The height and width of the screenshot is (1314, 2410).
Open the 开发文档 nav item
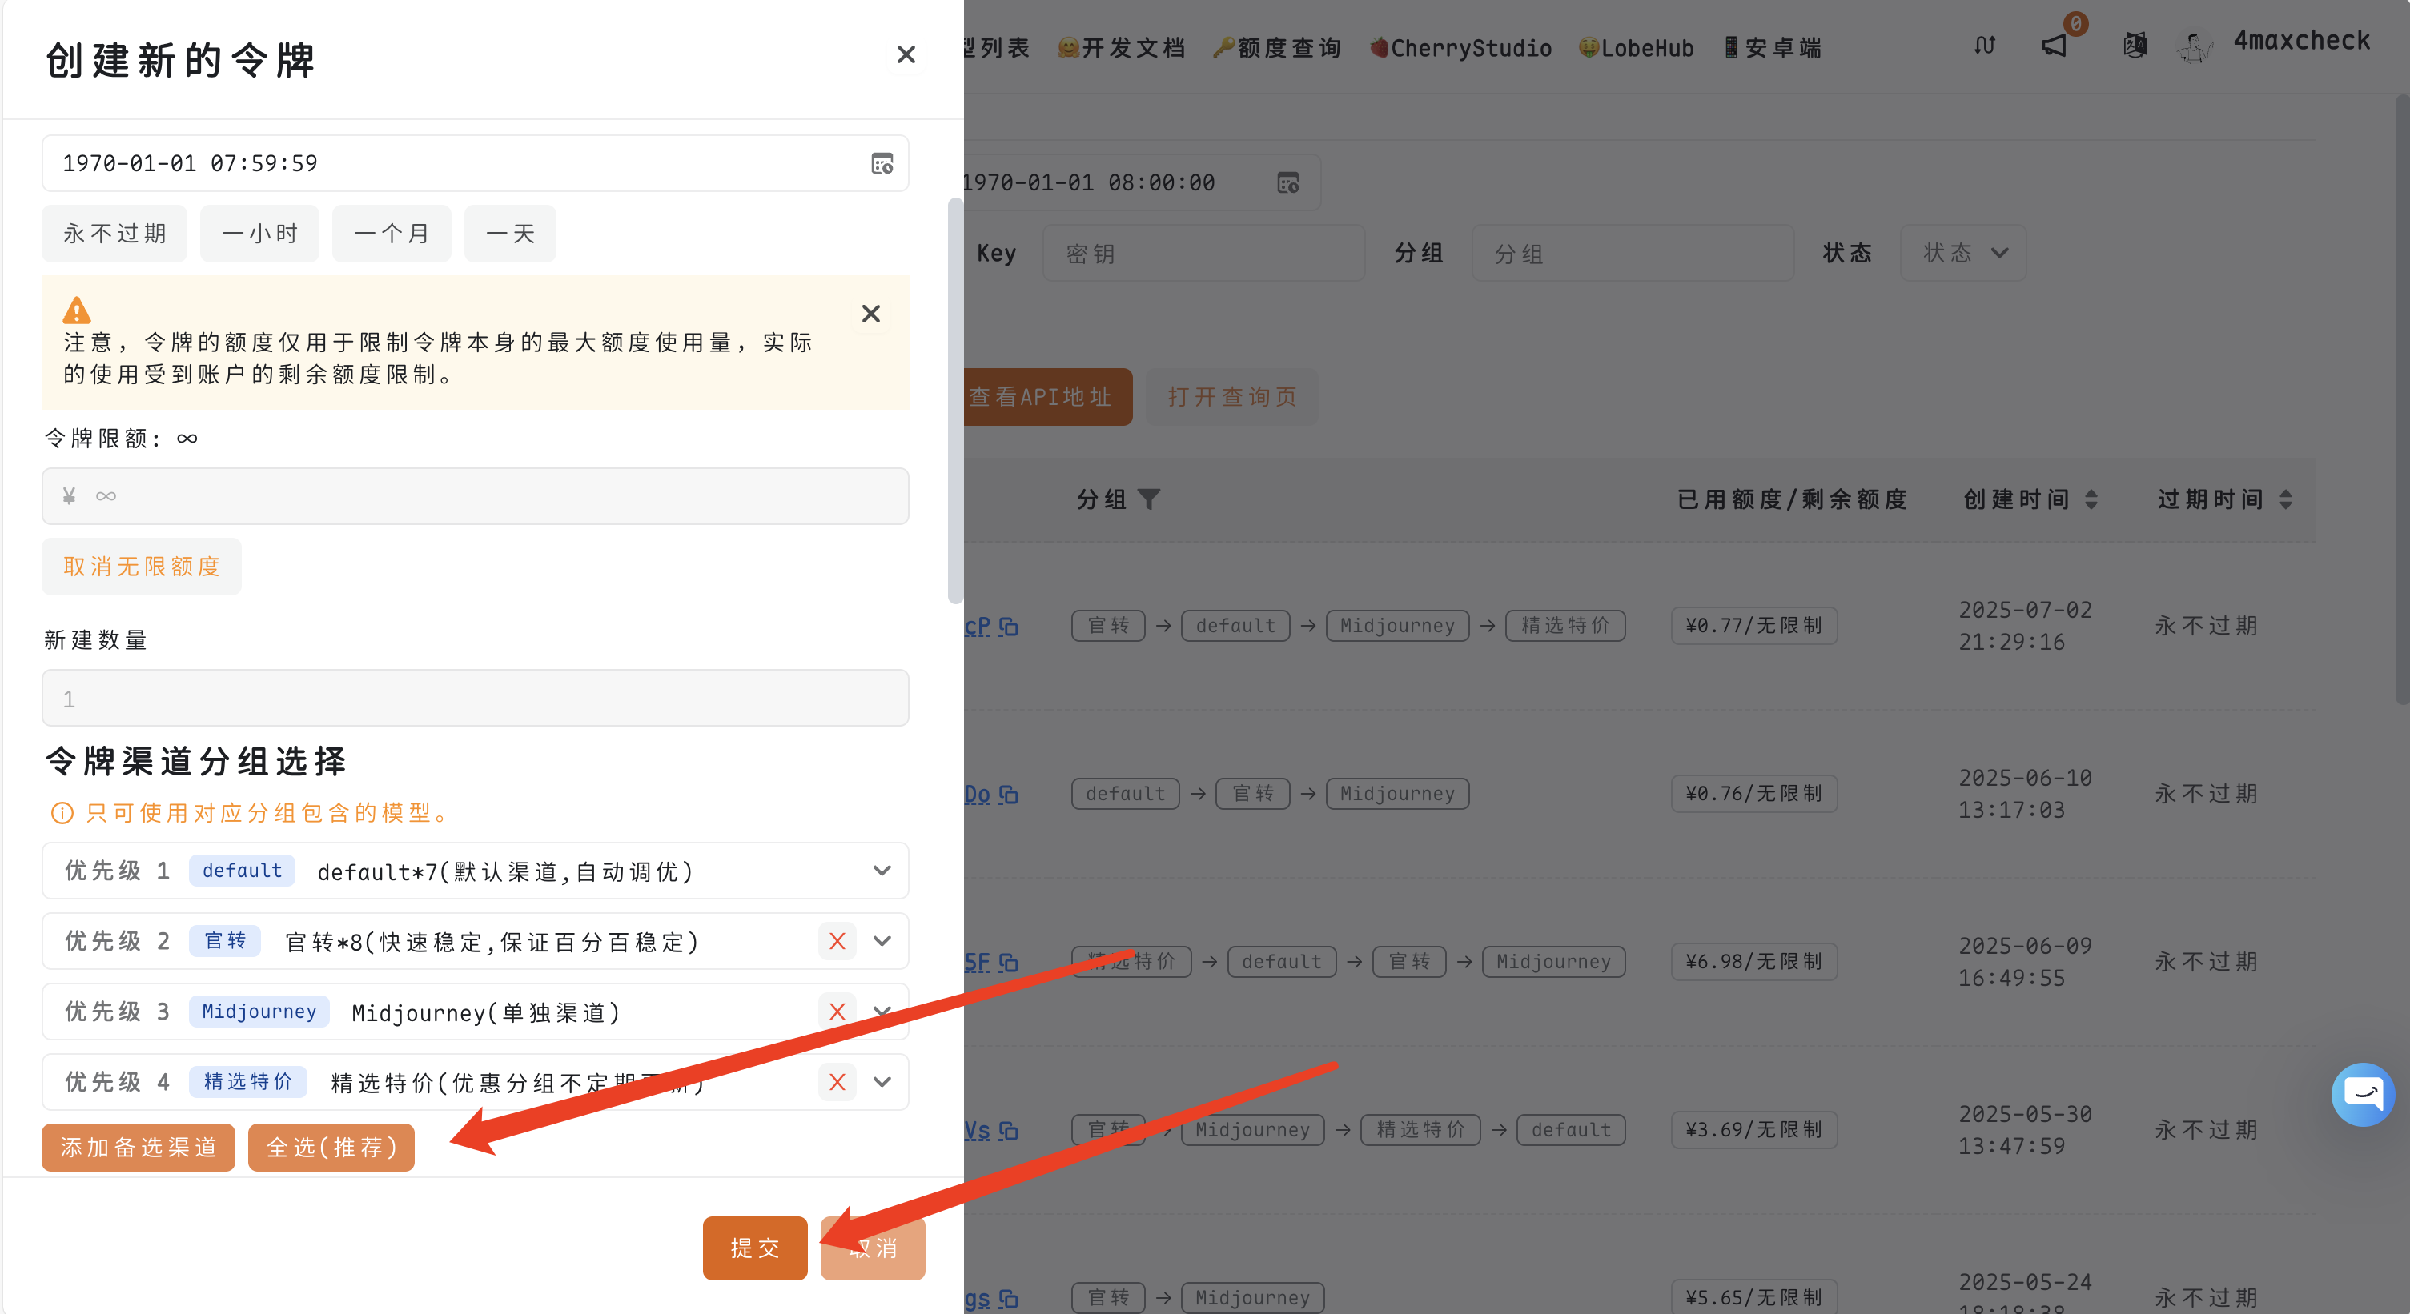1121,48
